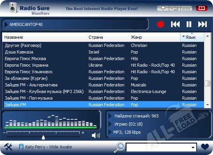Image resolution: width=213 pixels, height=155 pixels.
Task: Sort list by Жанр column
Action: pyautogui.click(x=154, y=37)
